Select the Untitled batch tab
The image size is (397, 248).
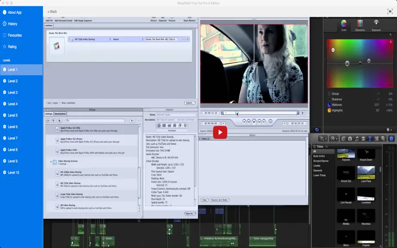tap(49, 25)
